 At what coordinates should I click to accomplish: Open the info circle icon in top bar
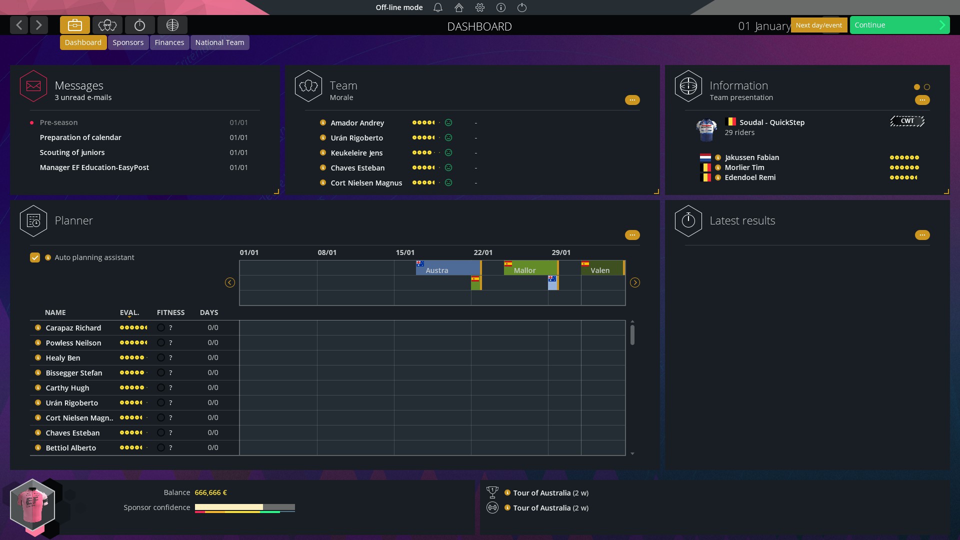click(x=501, y=7)
